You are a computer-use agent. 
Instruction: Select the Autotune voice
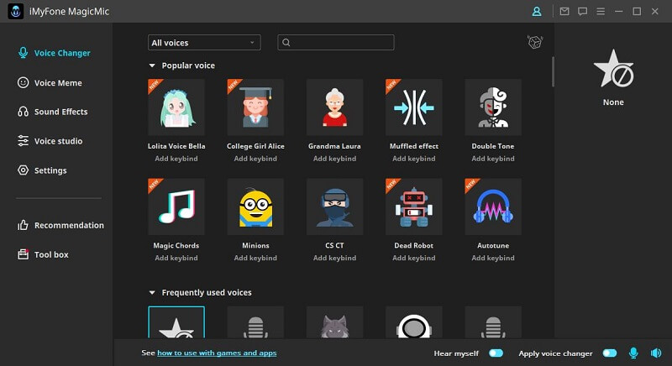(x=493, y=207)
